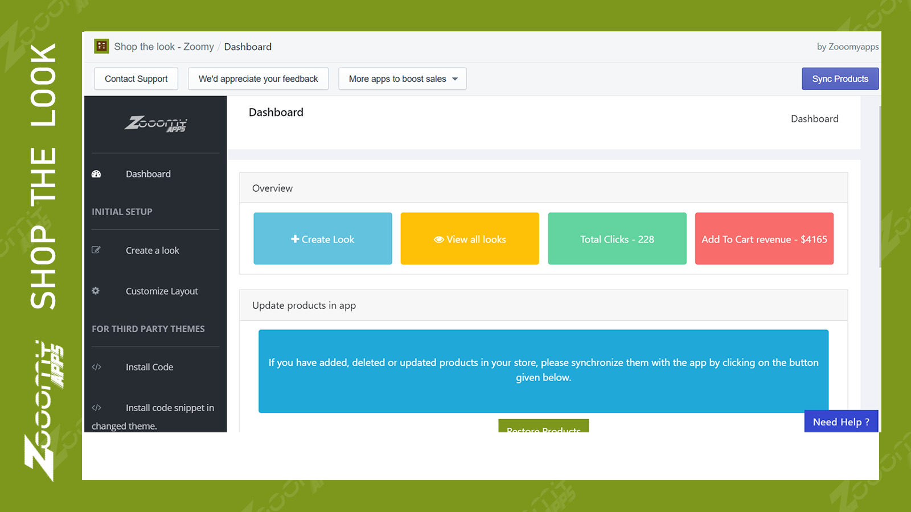
Task: Click the Install Code brackets icon
Action: [96, 367]
